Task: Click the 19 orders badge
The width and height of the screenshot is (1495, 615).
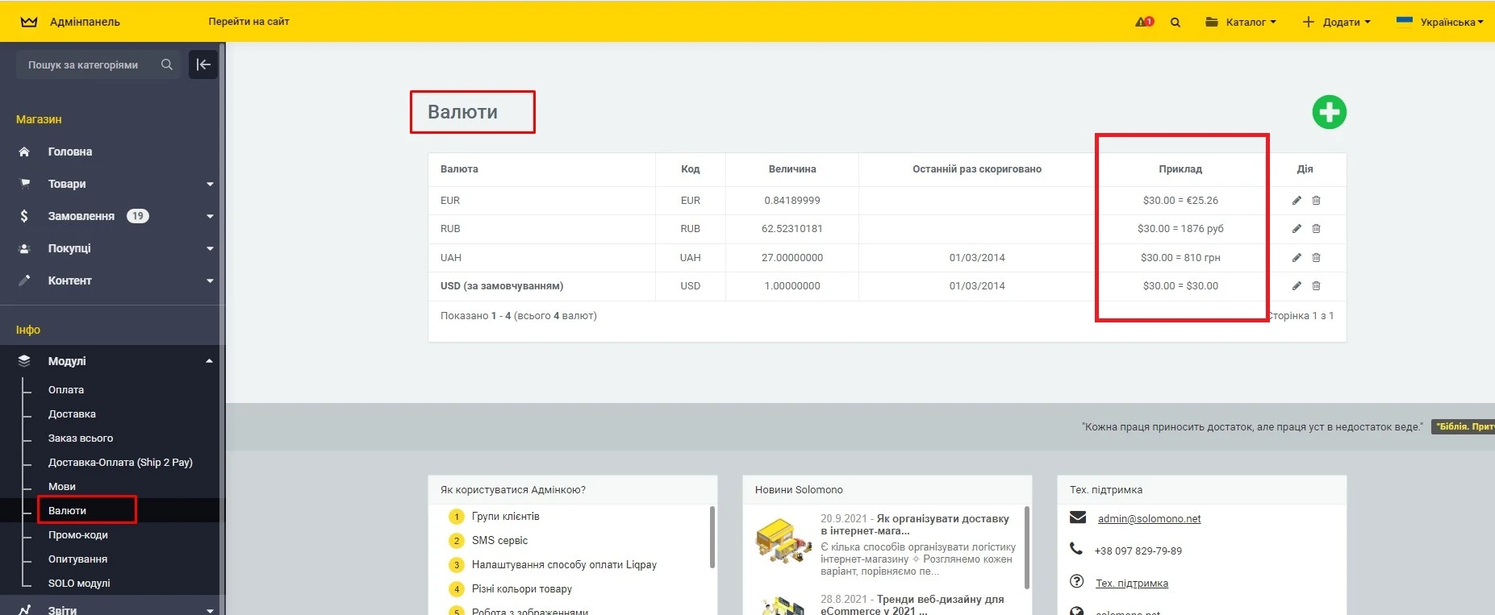Action: 138,216
